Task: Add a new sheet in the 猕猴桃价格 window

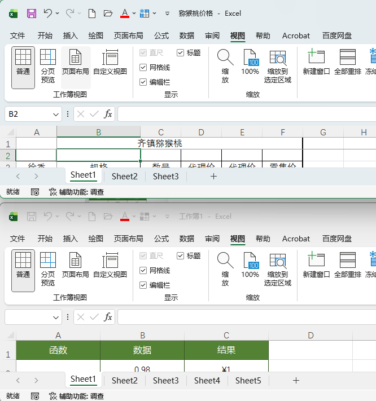Action: (x=213, y=176)
